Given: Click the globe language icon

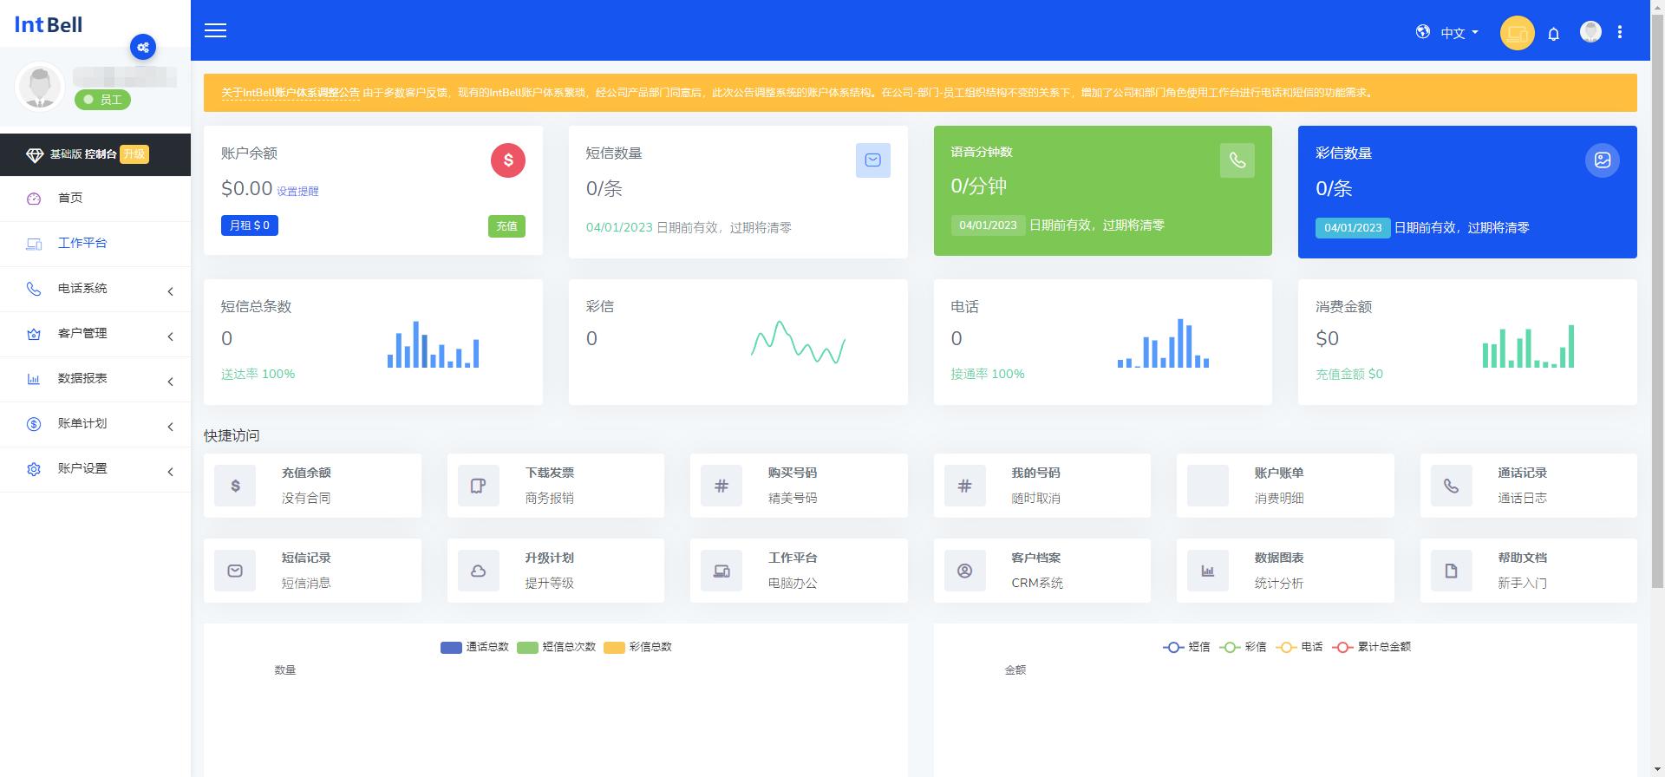Looking at the screenshot, I should 1423,32.
